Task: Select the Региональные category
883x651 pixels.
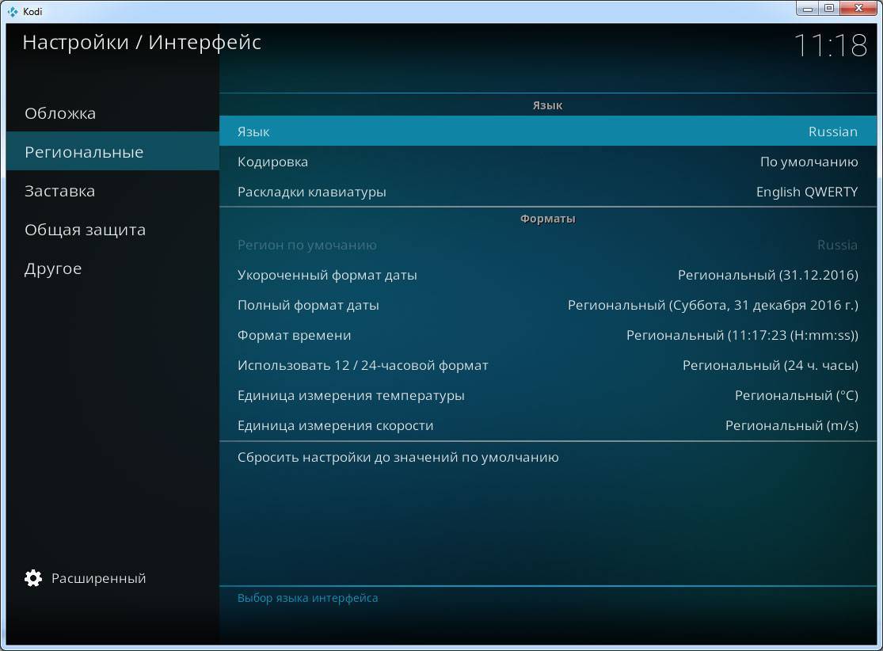Action: [x=84, y=152]
